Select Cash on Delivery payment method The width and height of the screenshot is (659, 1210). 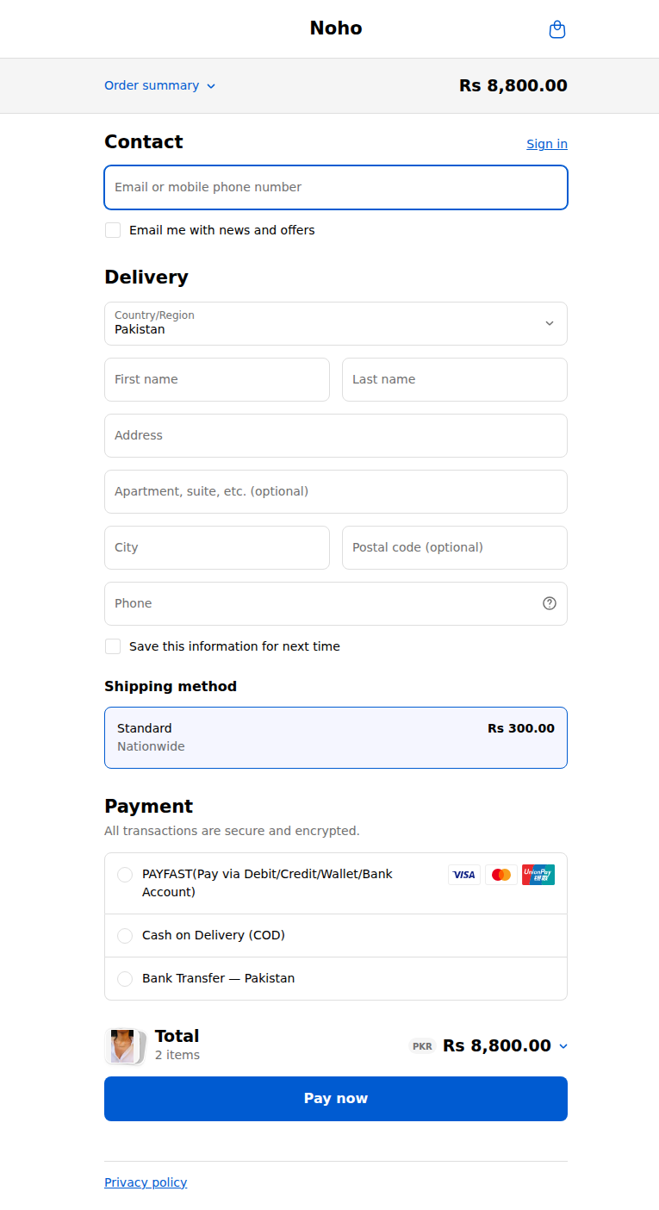point(125,935)
